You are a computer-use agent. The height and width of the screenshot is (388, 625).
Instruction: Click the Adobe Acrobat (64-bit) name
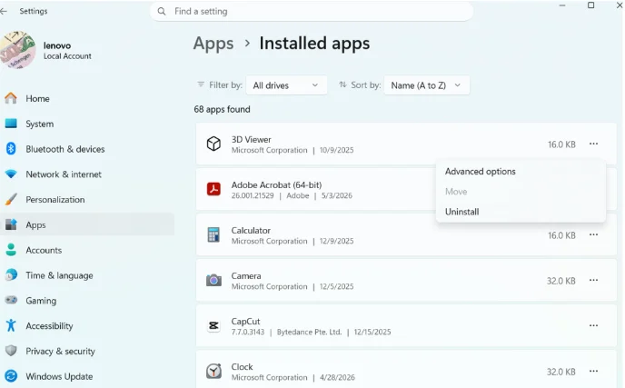pos(276,185)
